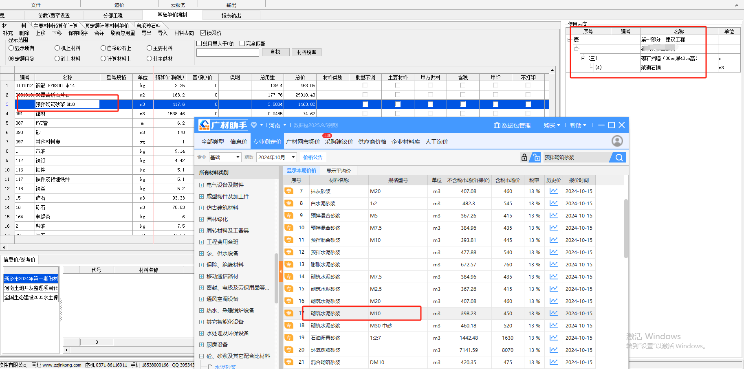Switch to 信息价 tab
744x369 pixels.
(239, 142)
